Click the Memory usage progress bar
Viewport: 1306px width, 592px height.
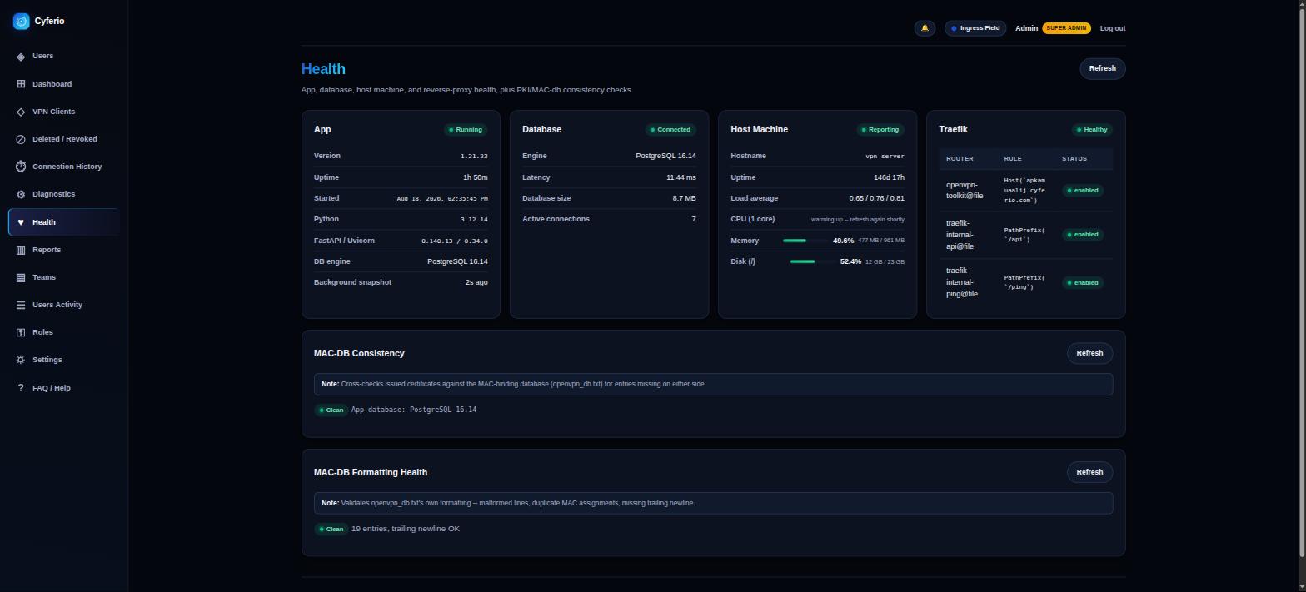(x=805, y=241)
